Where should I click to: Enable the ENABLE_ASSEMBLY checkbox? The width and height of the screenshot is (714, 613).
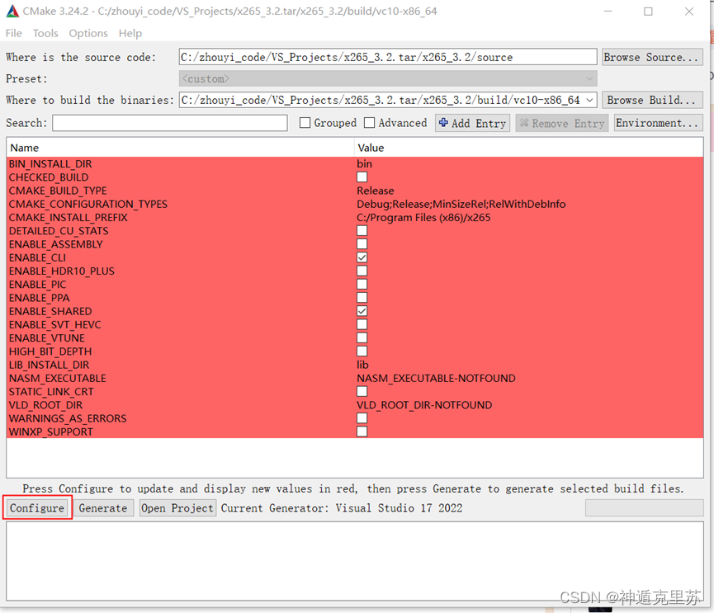(x=362, y=244)
